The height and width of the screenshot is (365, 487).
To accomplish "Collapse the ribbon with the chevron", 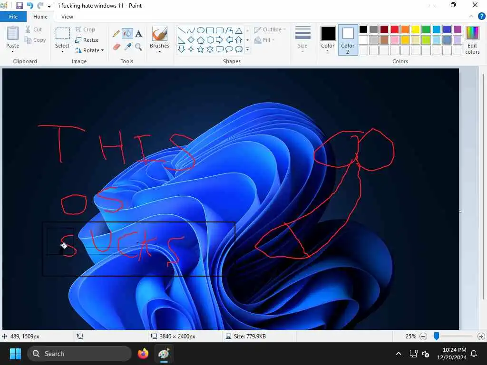I will pos(471,17).
